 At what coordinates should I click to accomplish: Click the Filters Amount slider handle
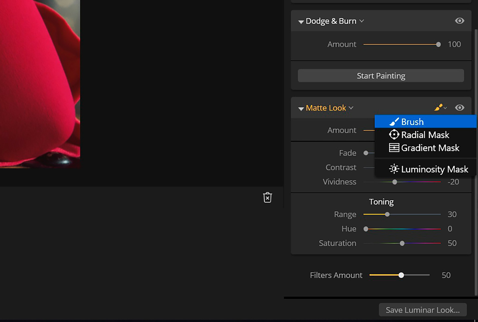point(401,275)
